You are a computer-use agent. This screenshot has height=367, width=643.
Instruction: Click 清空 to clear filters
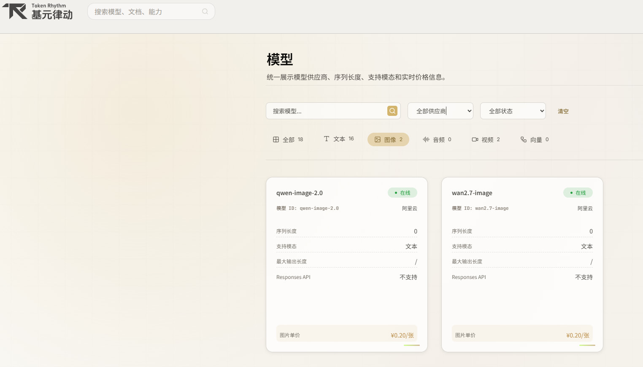tap(563, 111)
